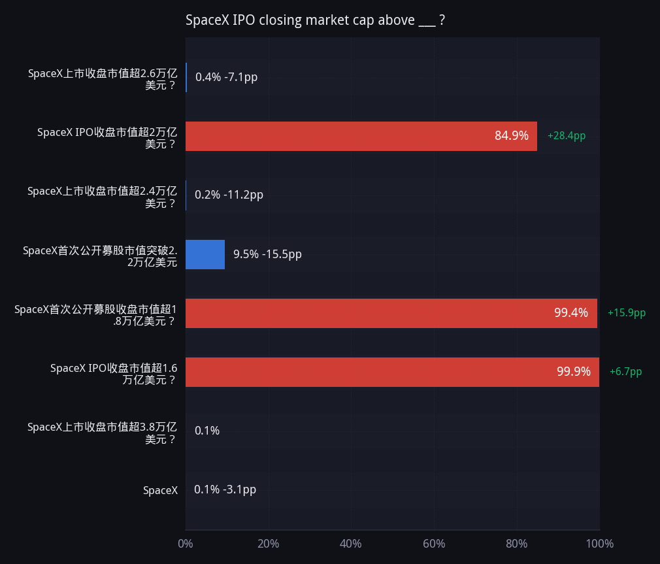Click the 100% axis tick label
This screenshot has height=564, width=660.
coord(600,544)
